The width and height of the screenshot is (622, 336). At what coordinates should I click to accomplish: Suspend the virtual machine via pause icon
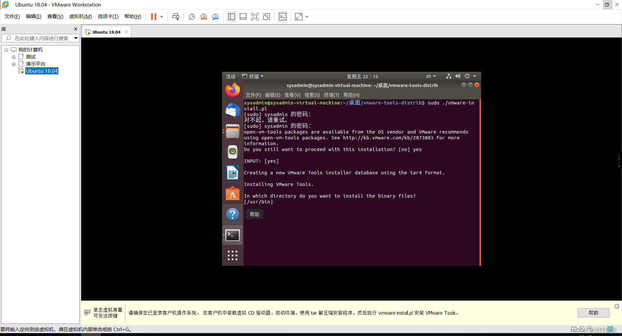point(153,16)
